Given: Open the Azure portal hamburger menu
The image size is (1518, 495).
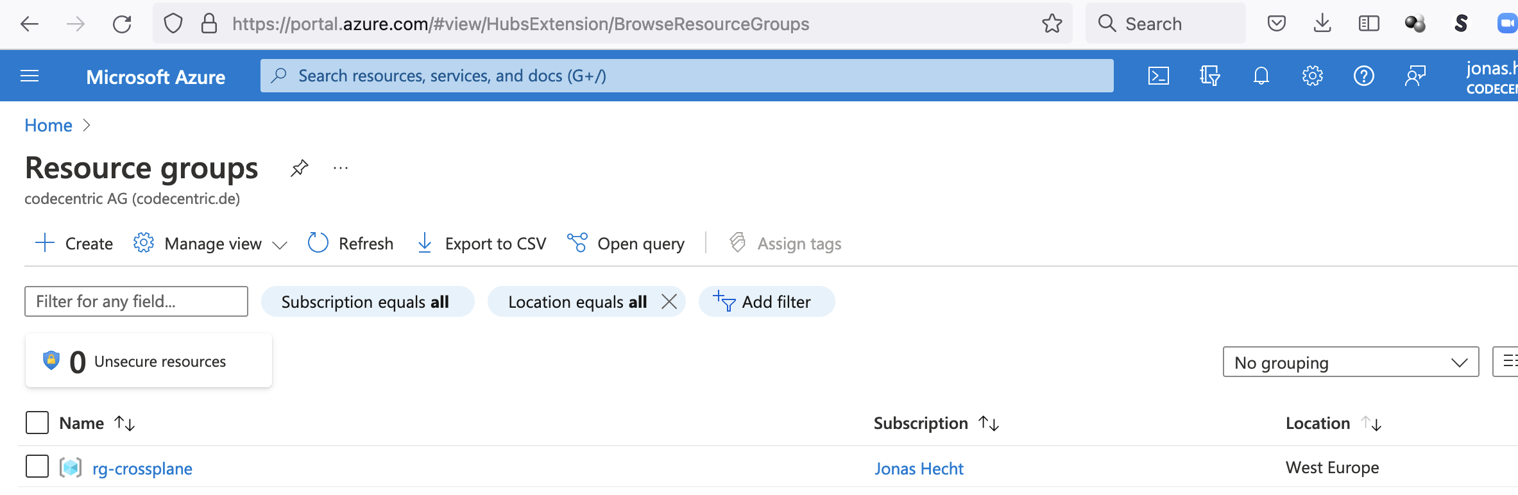Looking at the screenshot, I should pos(30,76).
